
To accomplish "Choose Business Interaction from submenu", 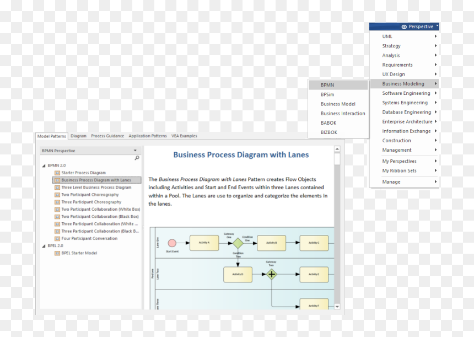I will pyautogui.click(x=338, y=114).
